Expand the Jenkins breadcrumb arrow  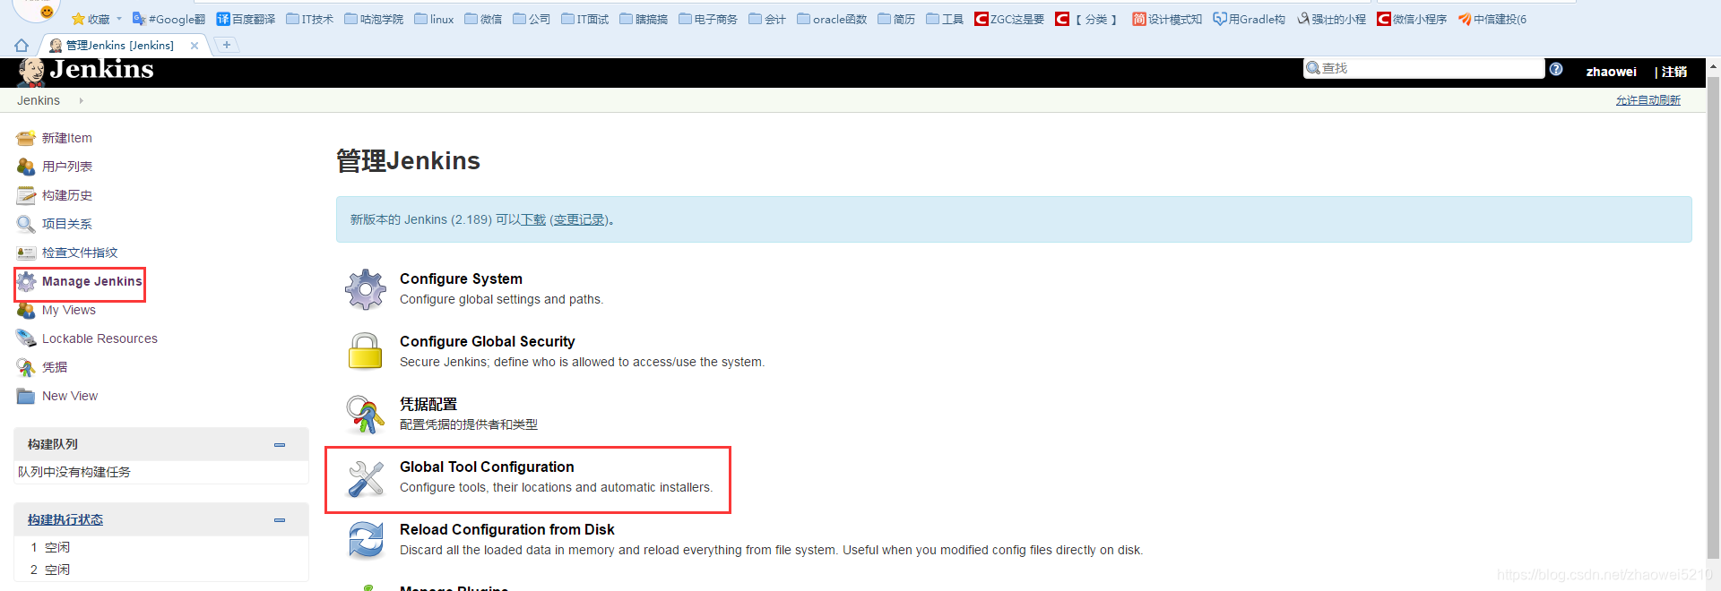point(81,100)
